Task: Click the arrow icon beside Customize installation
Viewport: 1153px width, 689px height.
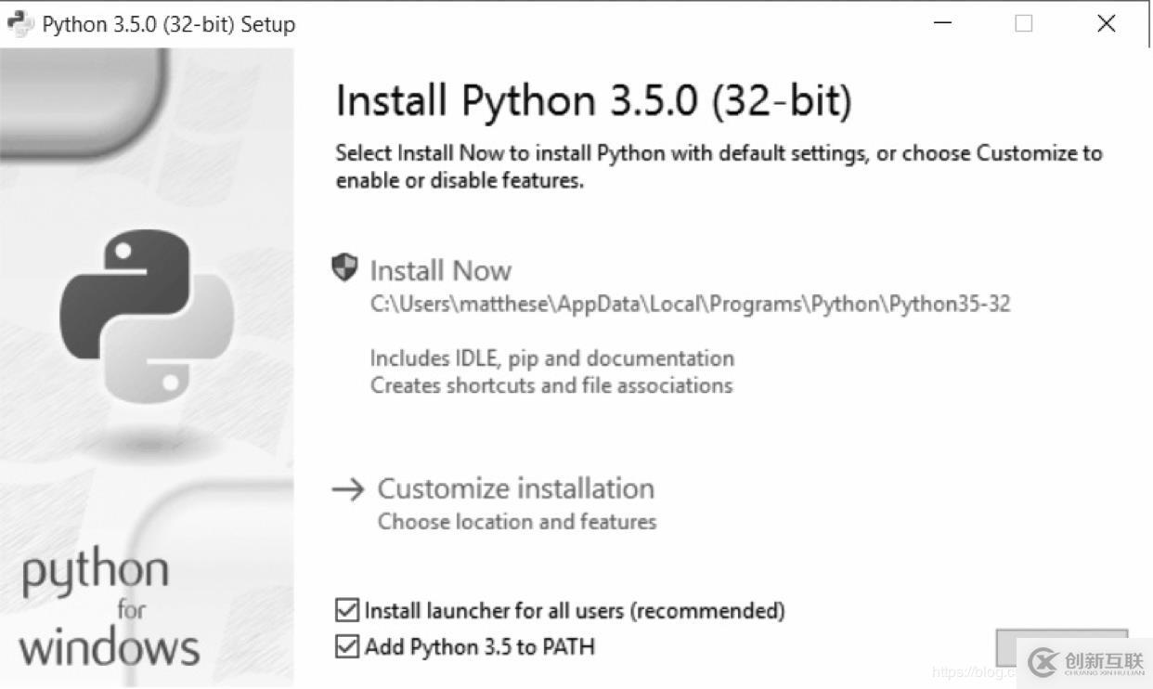Action: click(x=348, y=489)
